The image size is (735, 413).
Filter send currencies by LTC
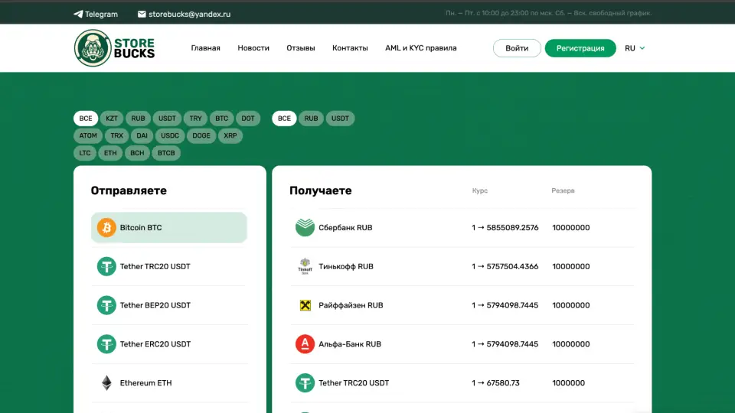pyautogui.click(x=85, y=153)
